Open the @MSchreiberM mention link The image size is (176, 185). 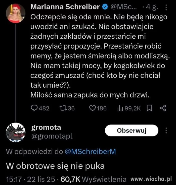point(90,152)
